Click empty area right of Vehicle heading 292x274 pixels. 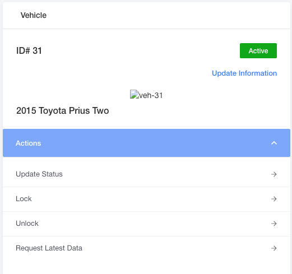(168, 15)
